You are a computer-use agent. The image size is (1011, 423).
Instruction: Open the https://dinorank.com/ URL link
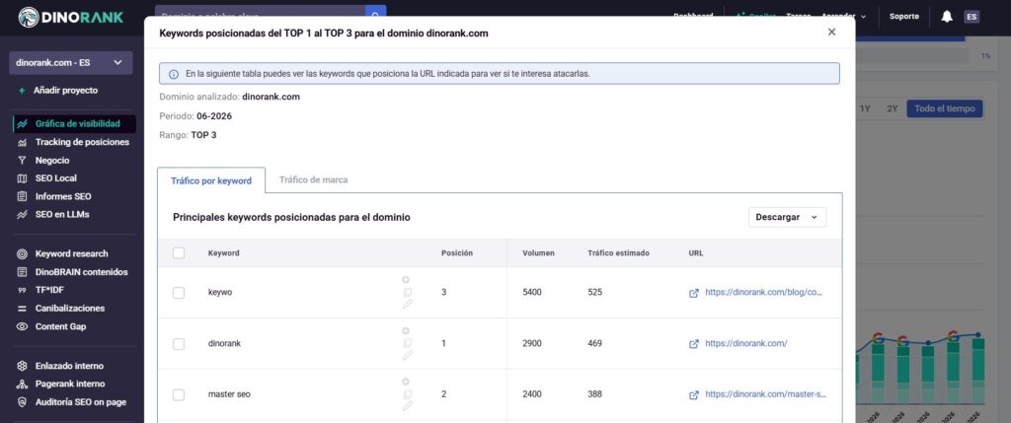coord(746,344)
